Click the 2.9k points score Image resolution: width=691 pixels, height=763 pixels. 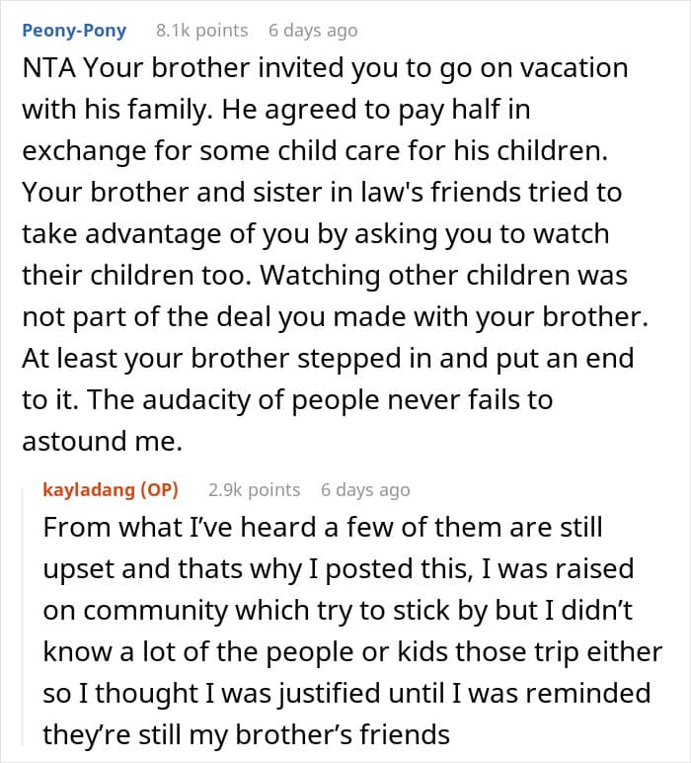click(254, 489)
